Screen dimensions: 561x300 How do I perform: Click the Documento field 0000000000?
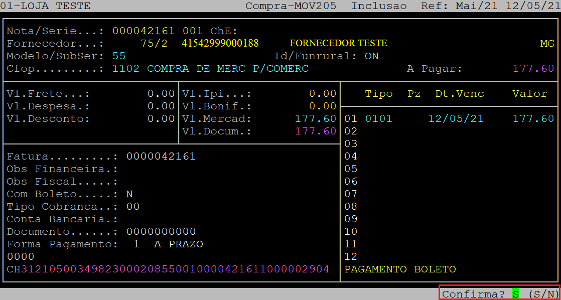tap(161, 231)
